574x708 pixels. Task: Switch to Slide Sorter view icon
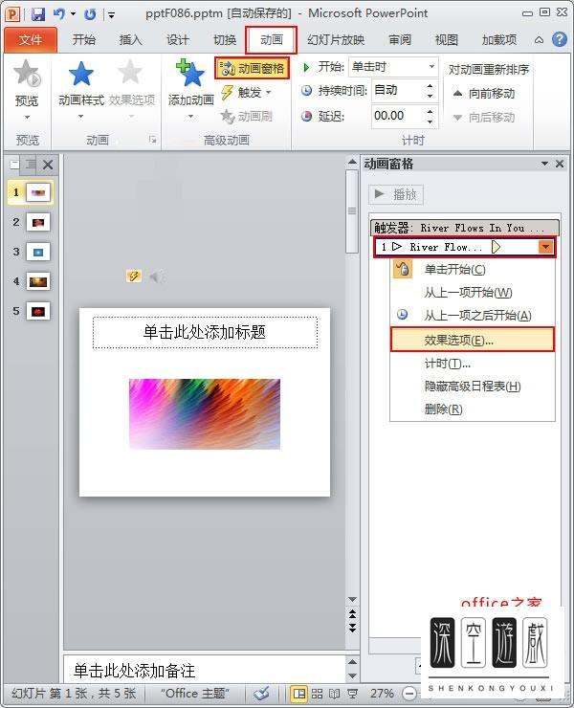tap(317, 693)
